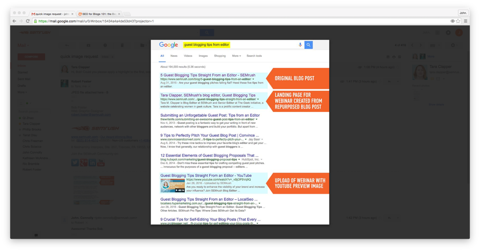Click the LinkedIn icon in signature
Viewport: 480px width, 251px height.
92,163
